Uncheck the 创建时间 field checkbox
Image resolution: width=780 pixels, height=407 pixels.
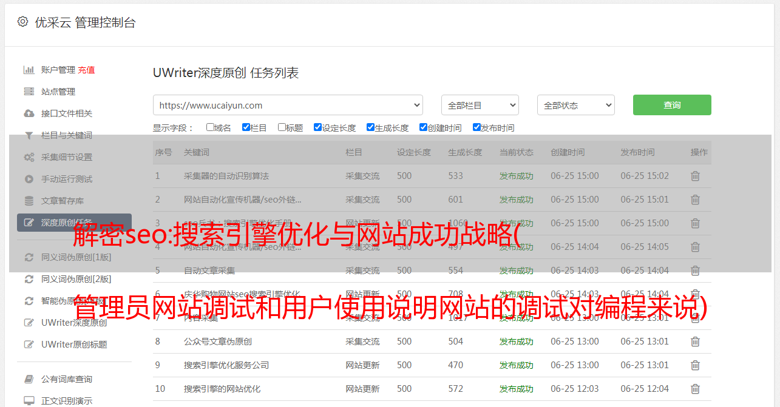click(x=423, y=127)
